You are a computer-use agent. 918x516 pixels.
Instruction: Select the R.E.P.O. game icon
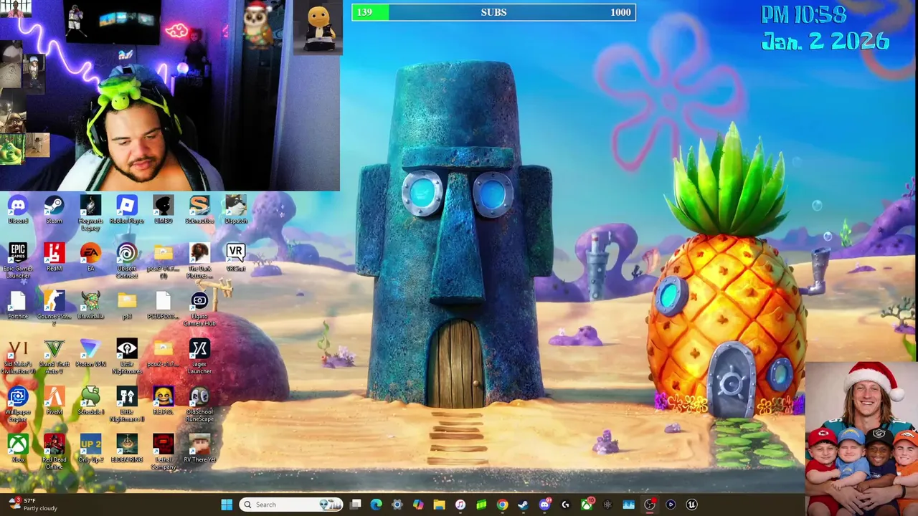[x=163, y=401]
